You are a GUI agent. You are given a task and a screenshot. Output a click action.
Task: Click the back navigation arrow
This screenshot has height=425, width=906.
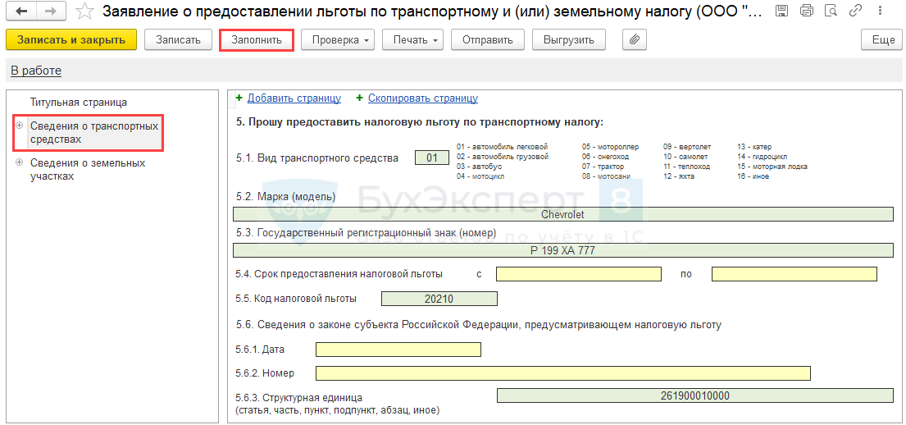pos(21,11)
